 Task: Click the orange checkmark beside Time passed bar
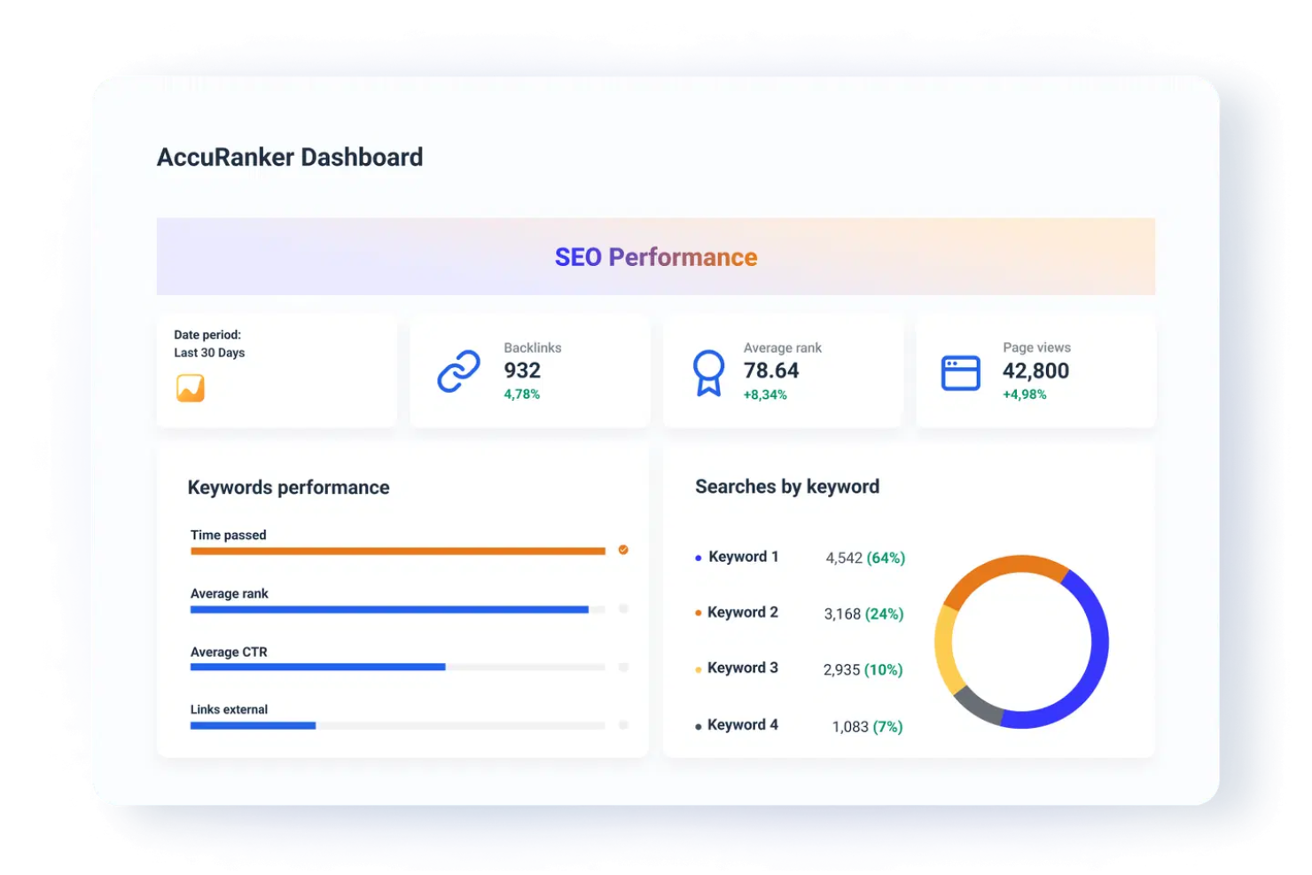click(623, 550)
